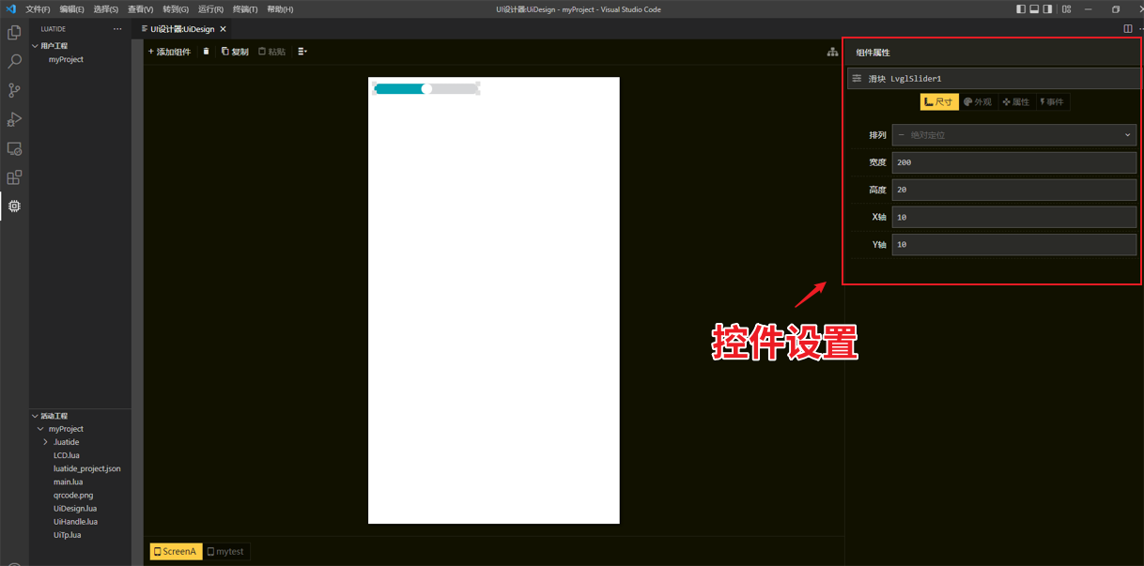
Task: Open the component tree icon above the canvas
Action: coord(832,52)
